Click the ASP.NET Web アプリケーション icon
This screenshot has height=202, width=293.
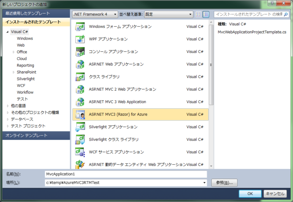(x=80, y=64)
